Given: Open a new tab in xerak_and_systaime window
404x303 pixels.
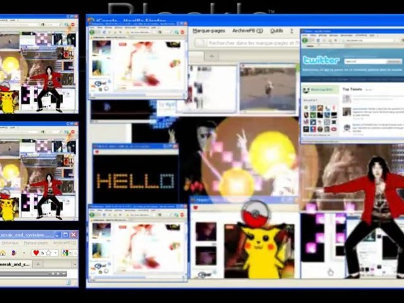Looking at the screenshot, I should pos(38,264).
